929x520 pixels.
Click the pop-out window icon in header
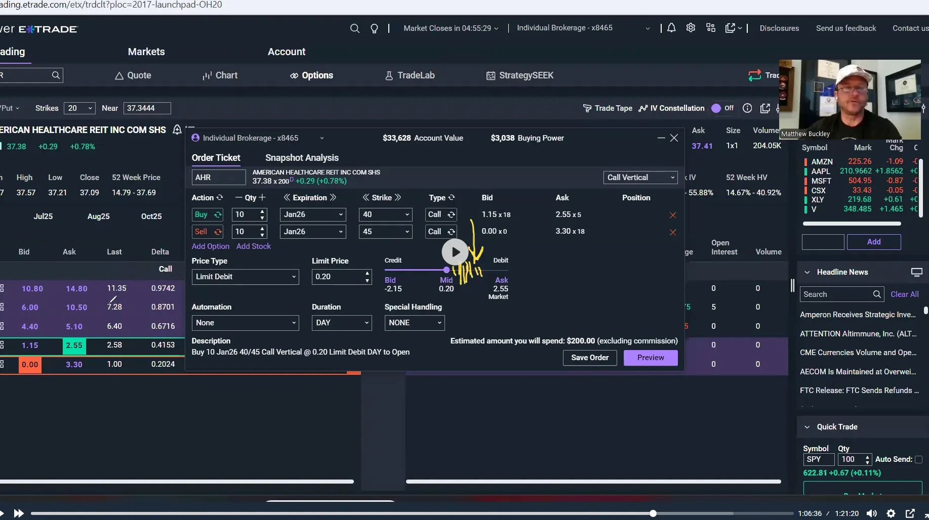[730, 28]
